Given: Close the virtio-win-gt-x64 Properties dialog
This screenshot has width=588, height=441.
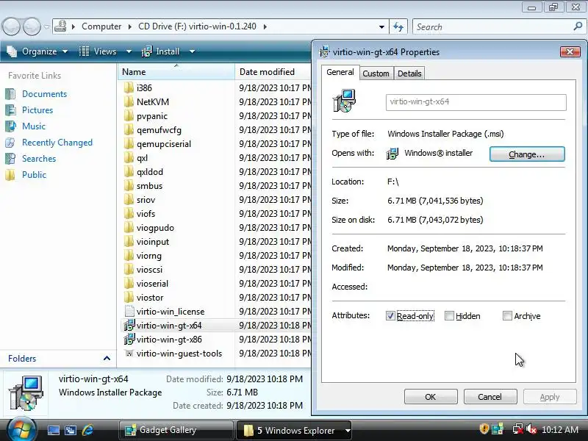Looking at the screenshot, I should (x=570, y=51).
